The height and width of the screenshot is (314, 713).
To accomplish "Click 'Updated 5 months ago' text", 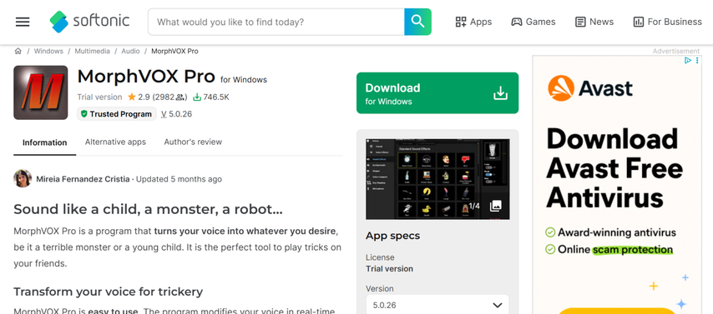I will 180,179.
